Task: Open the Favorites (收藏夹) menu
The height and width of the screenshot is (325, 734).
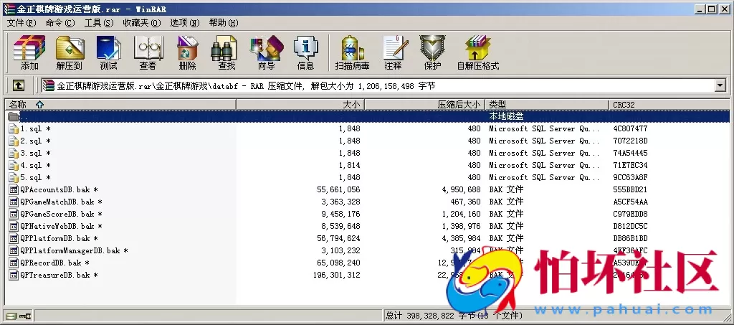Action: coord(142,22)
